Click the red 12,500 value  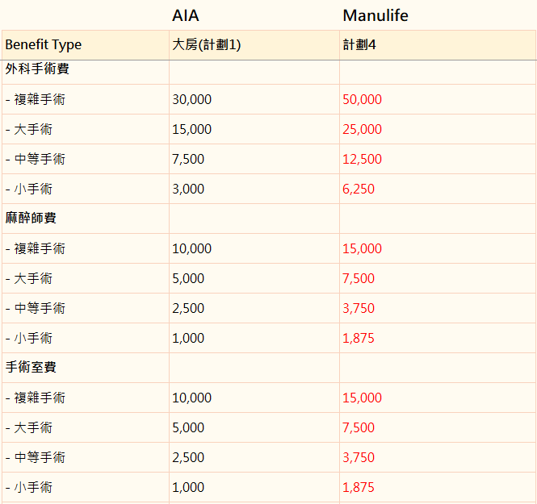pos(362,159)
